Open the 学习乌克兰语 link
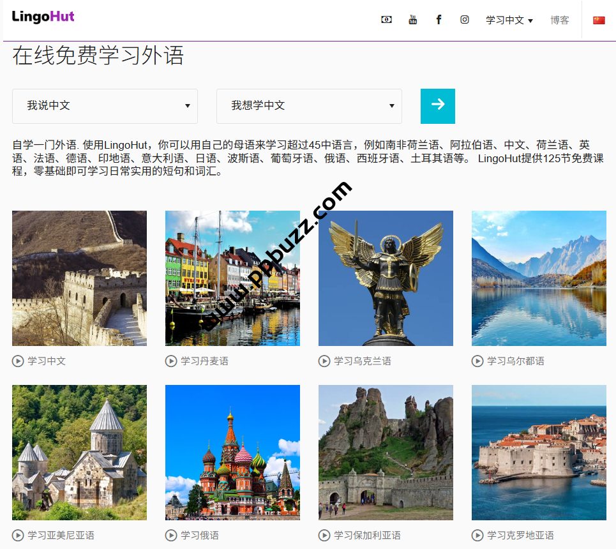 [362, 361]
